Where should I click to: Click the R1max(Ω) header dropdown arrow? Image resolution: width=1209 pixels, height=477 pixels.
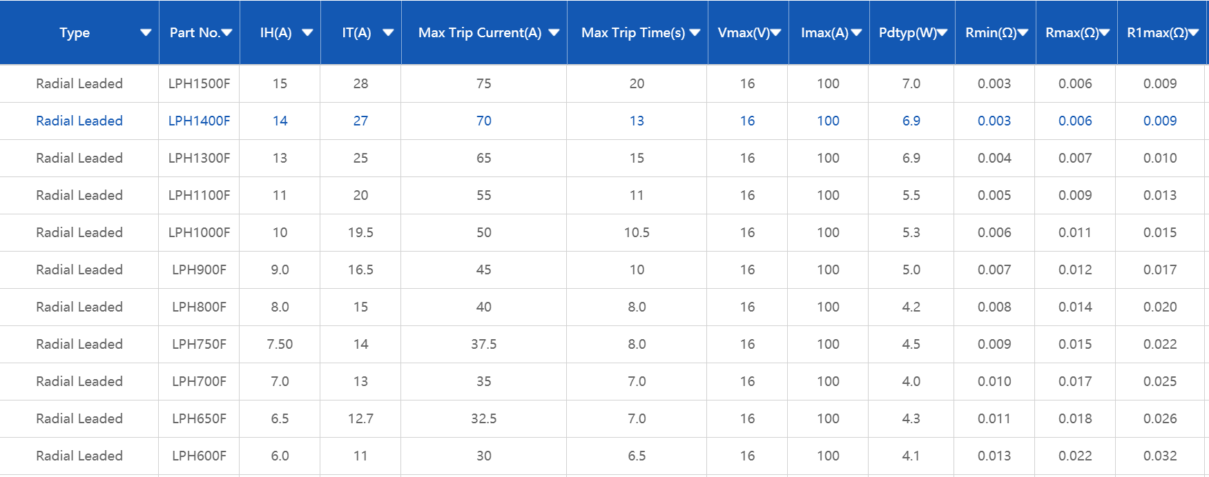pyautogui.click(x=1194, y=33)
